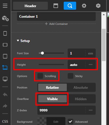
Task: Click Add Container link
Action: [56, 24]
